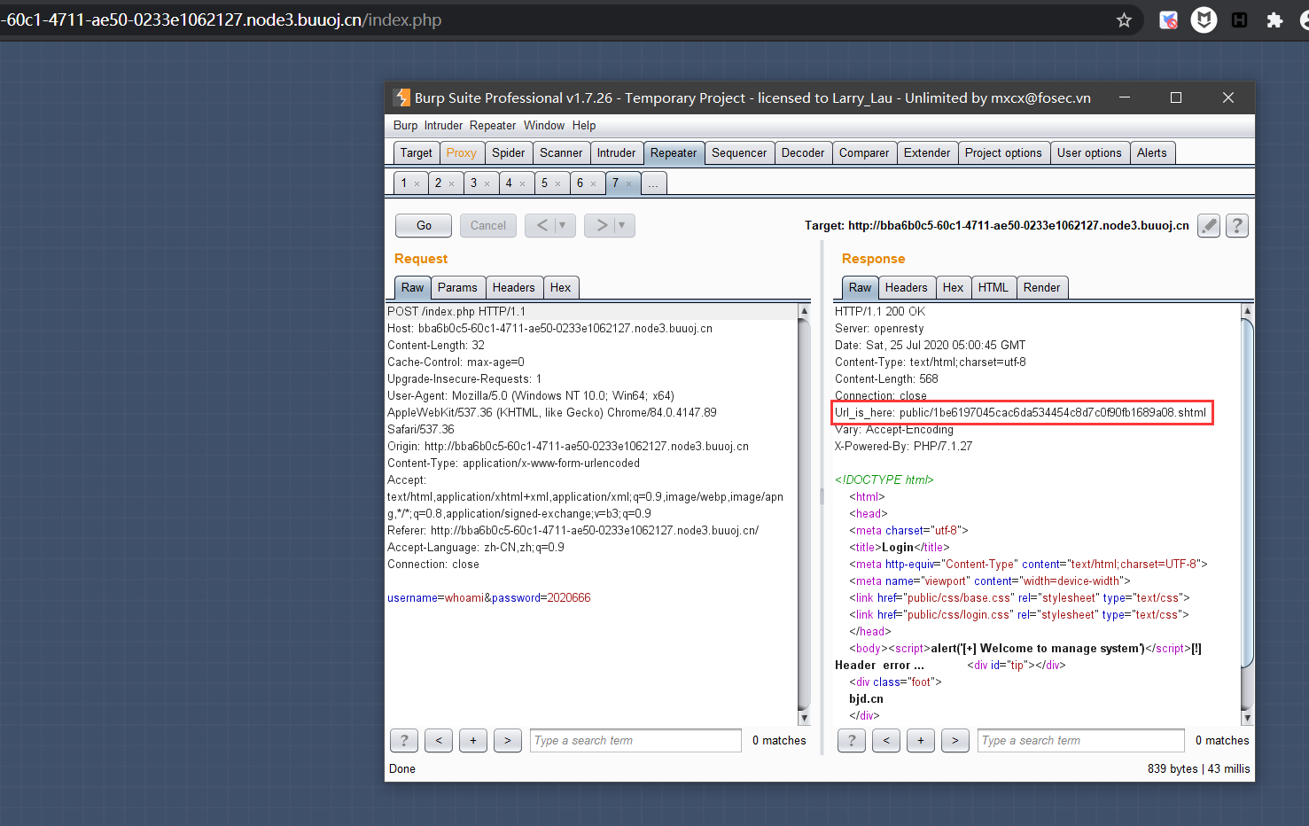Switch to the Decoder tab
Image resolution: width=1309 pixels, height=826 pixels.
point(802,152)
